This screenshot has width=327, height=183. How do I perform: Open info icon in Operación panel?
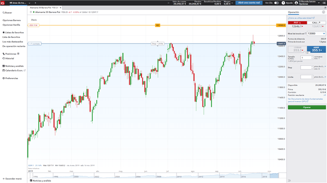(324, 12)
